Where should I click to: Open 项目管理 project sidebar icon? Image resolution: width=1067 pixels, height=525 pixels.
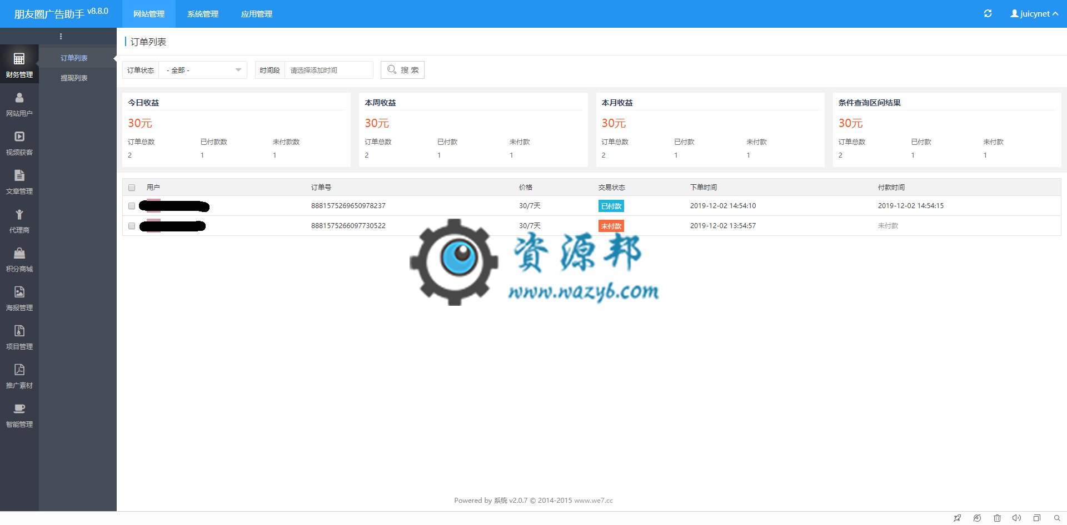tap(19, 336)
